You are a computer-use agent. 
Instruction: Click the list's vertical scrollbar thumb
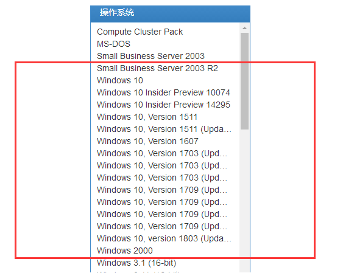(x=244, y=81)
